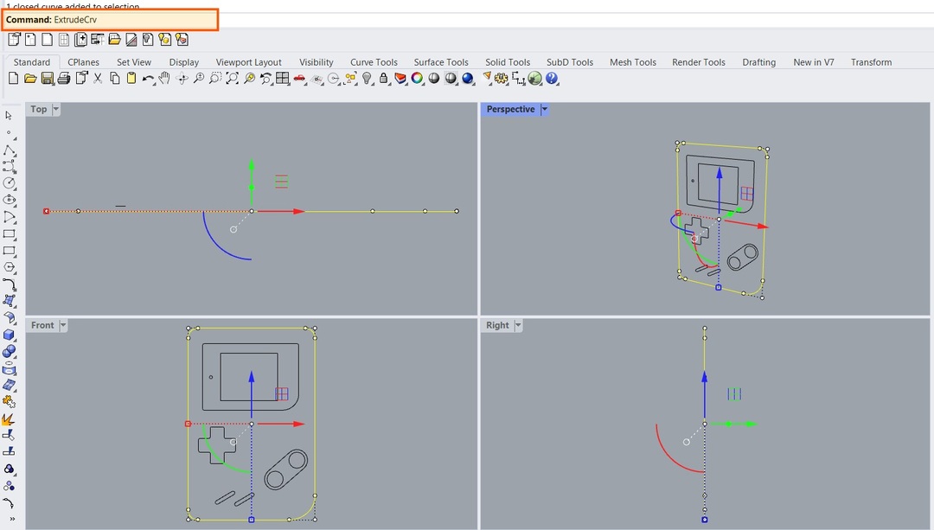This screenshot has height=530, width=934.
Task: Click the puzzle piece Join tool in sidebar
Action: click(x=9, y=402)
